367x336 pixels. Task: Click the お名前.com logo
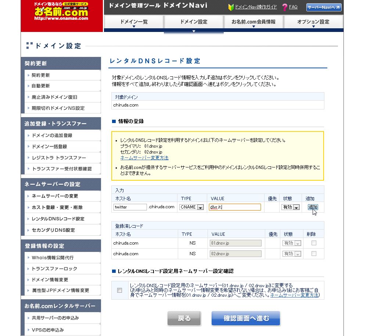click(x=61, y=12)
